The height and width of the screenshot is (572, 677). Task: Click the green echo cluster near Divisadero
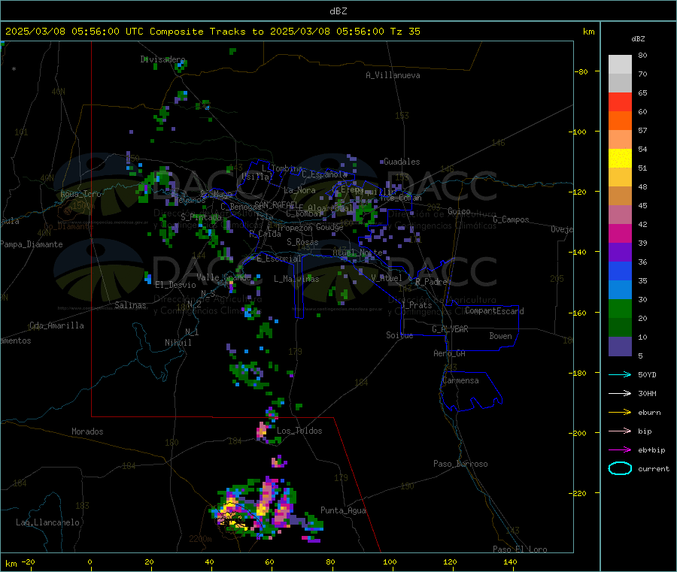[x=180, y=65]
